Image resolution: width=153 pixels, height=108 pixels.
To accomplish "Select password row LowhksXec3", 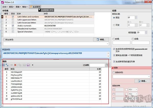I will 52,81.
